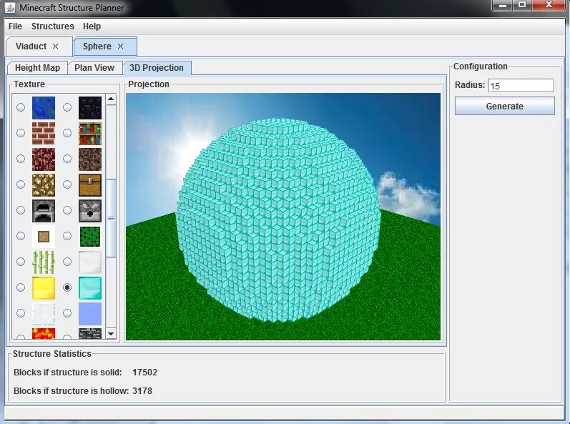Viewport: 570px width, 424px height.
Task: Pick the white snow block texture image
Action: click(x=90, y=262)
